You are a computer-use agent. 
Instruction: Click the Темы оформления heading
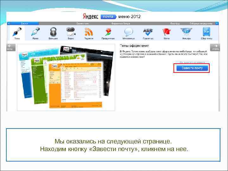[x=134, y=46]
